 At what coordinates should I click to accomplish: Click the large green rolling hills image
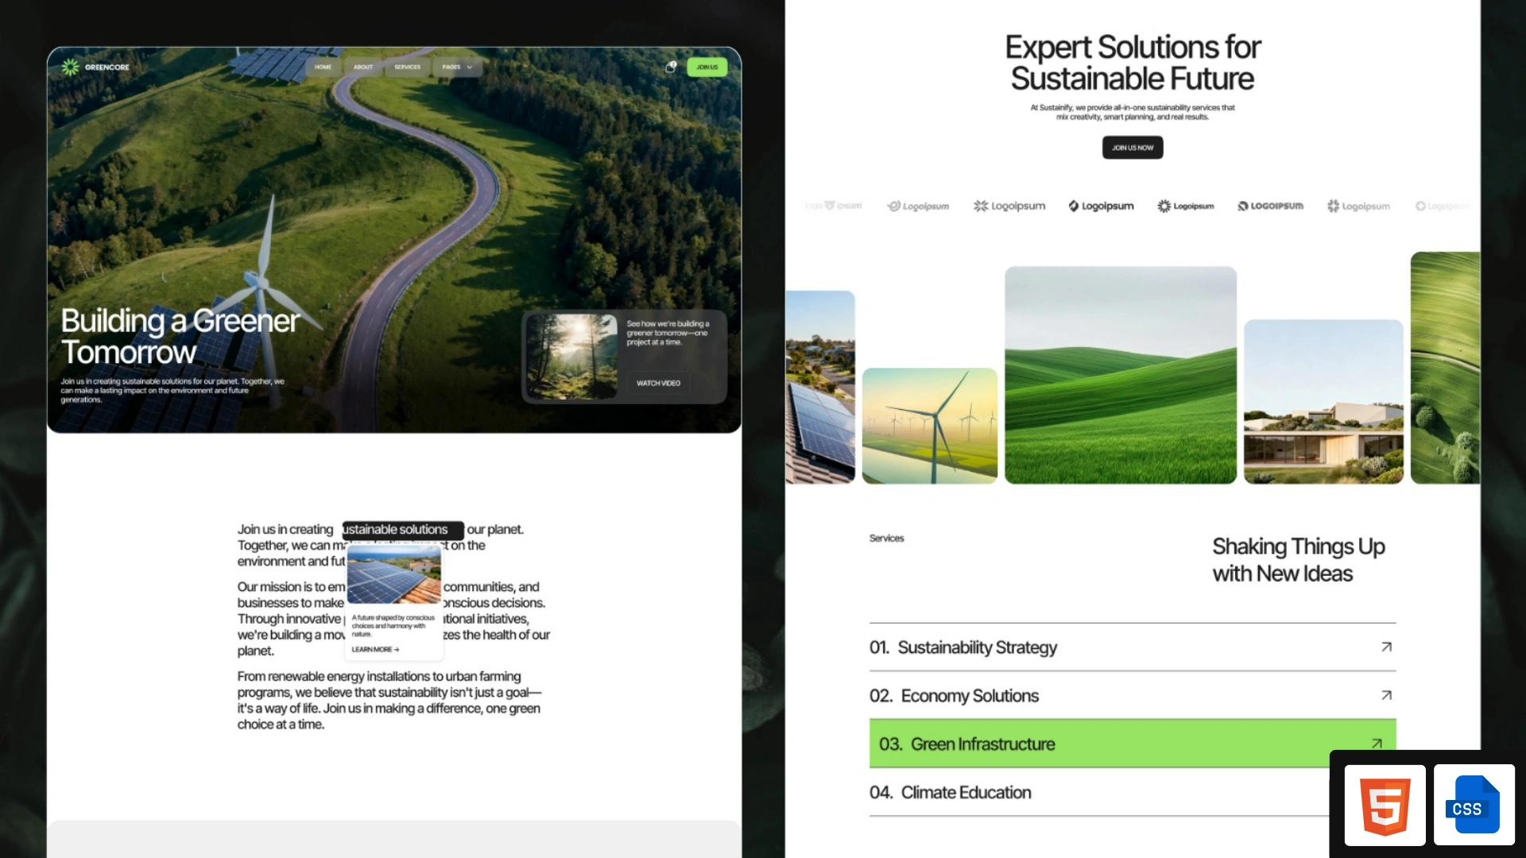(x=1121, y=375)
